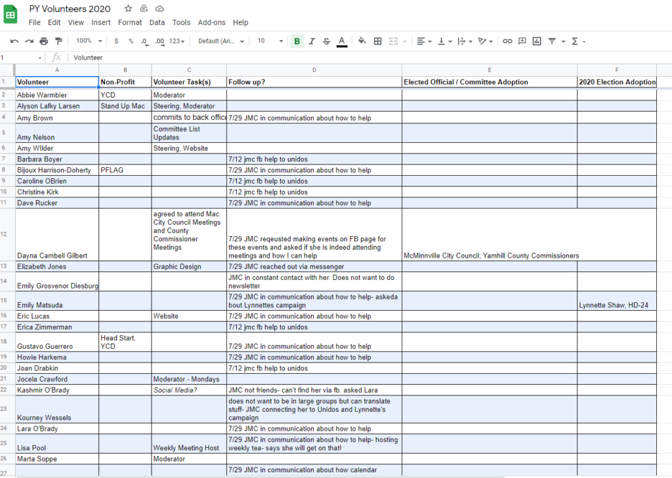Click the formula bar containing Volunteer

[x=328, y=58]
